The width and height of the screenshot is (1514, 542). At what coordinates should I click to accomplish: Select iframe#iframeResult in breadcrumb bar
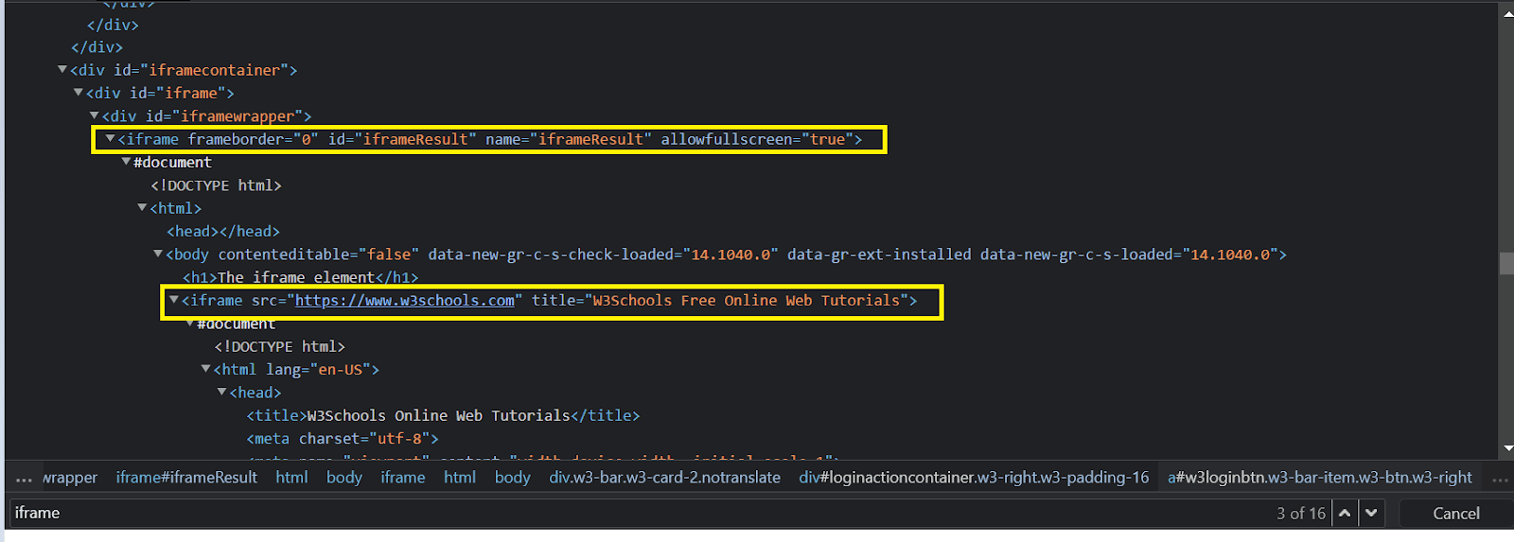186,478
